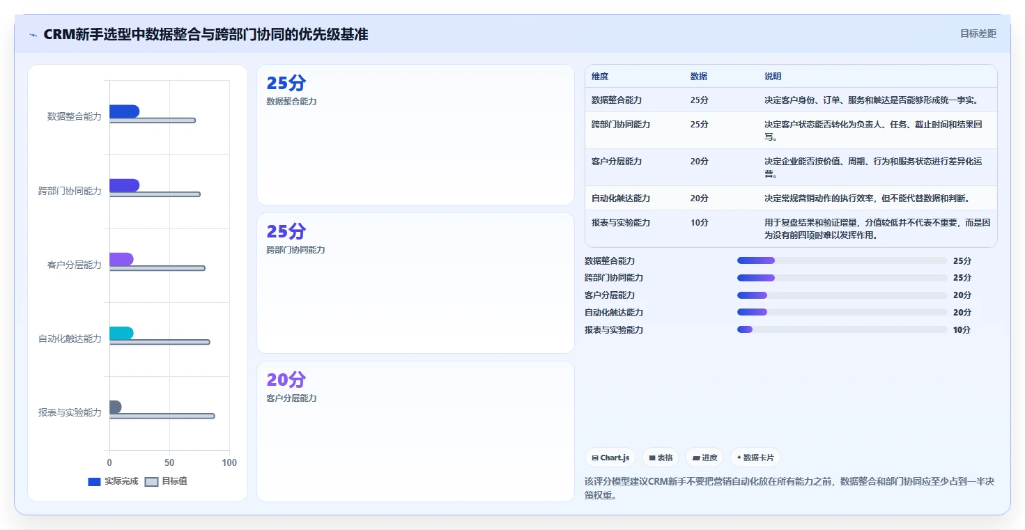Click the indigo 跨部门协同能力 actual bar

[124, 185]
